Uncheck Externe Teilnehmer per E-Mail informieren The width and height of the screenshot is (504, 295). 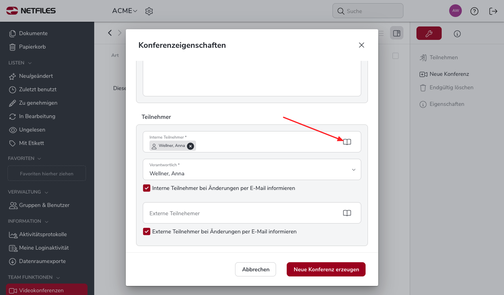pos(147,231)
